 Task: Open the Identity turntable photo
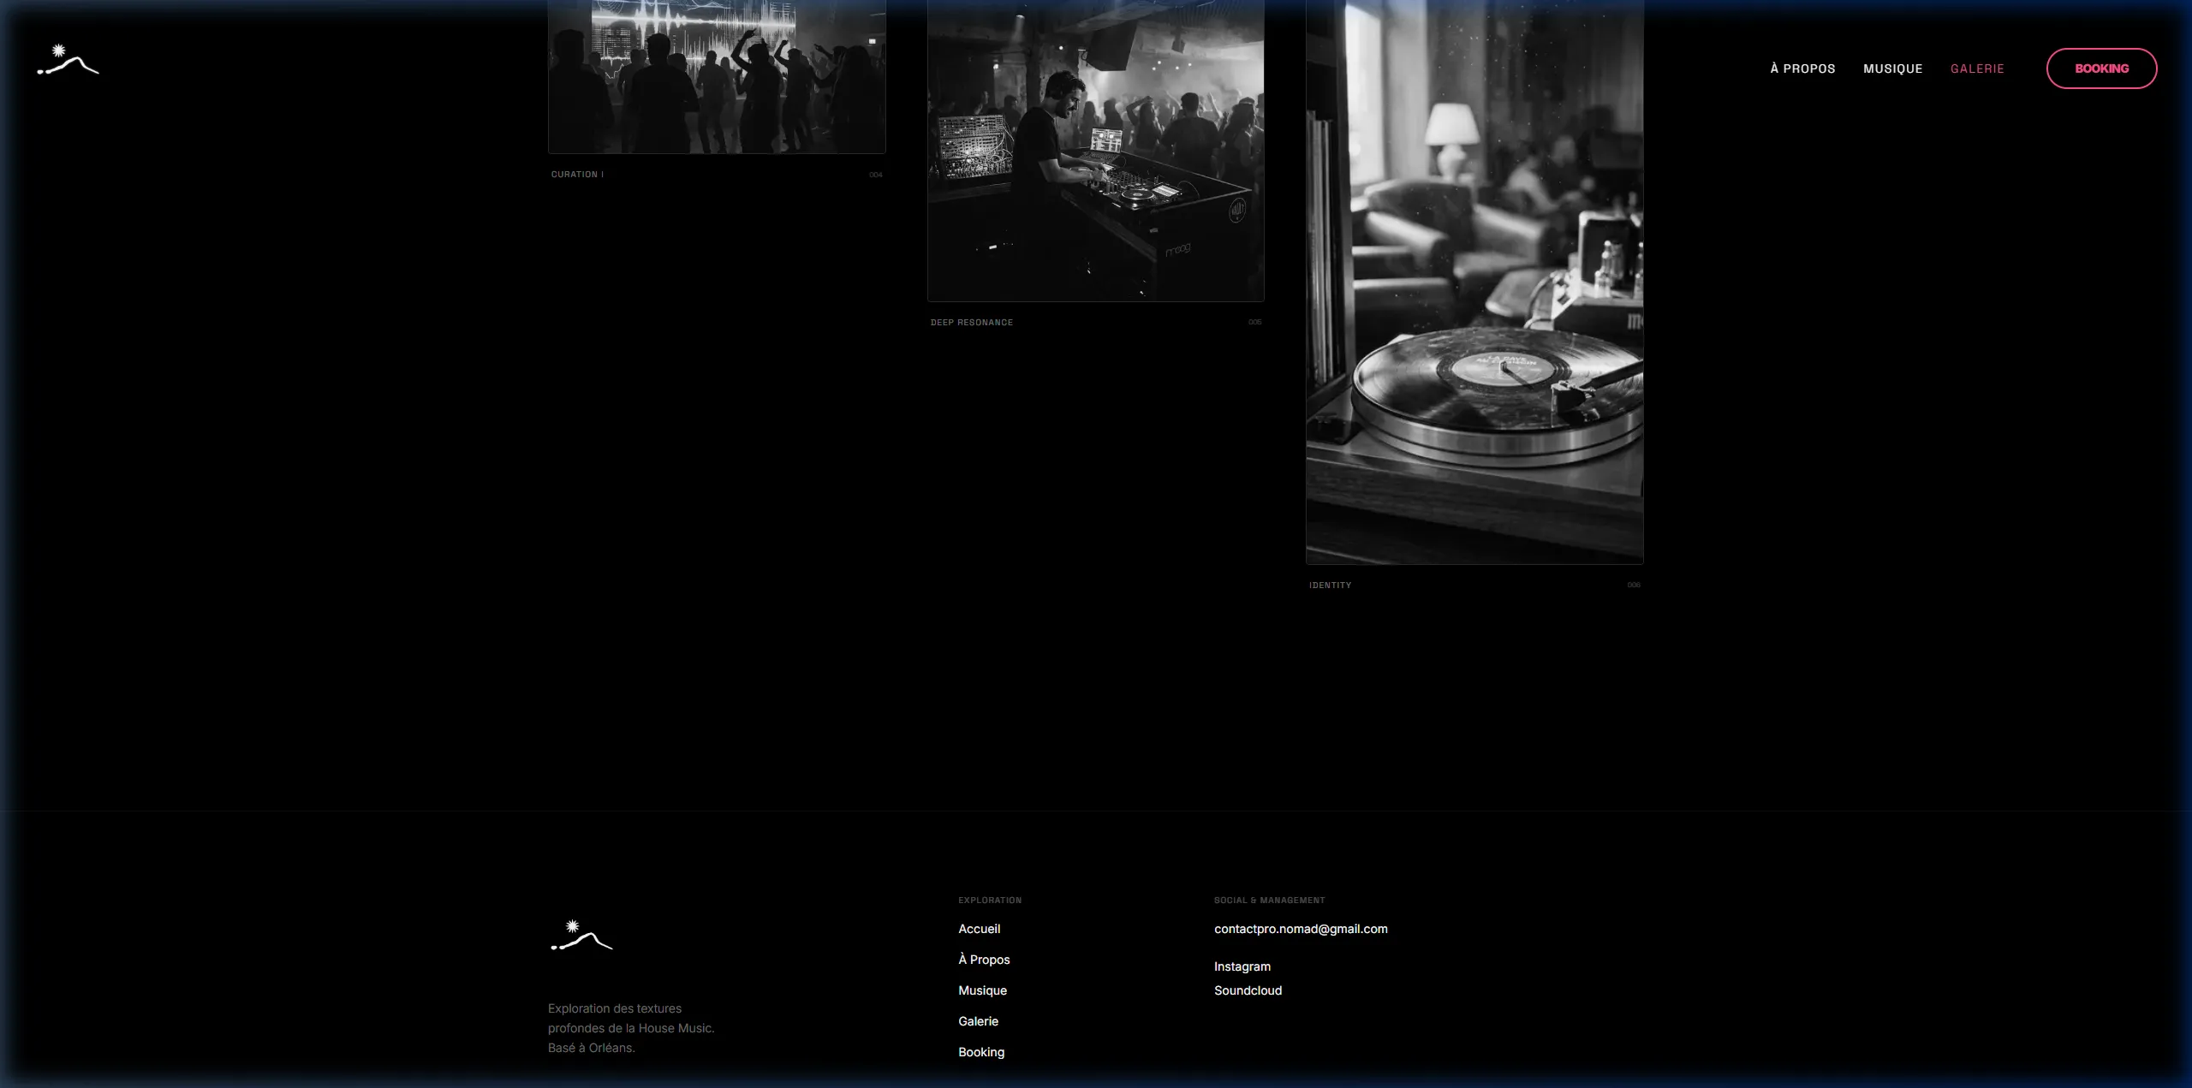tap(1474, 282)
